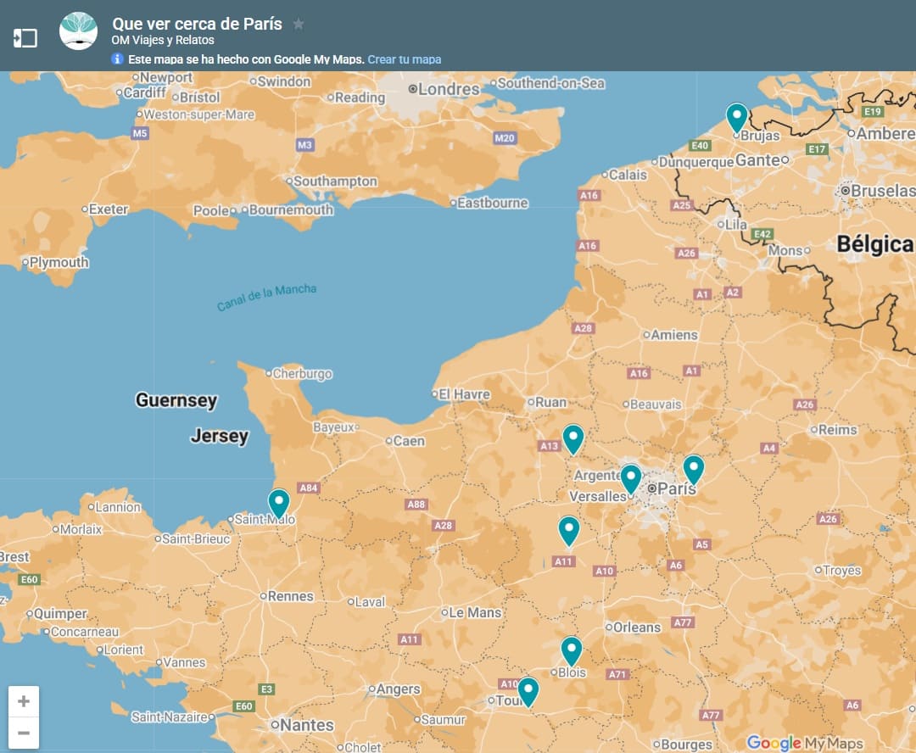Click the 'Calais' city label

pyautogui.click(x=628, y=175)
